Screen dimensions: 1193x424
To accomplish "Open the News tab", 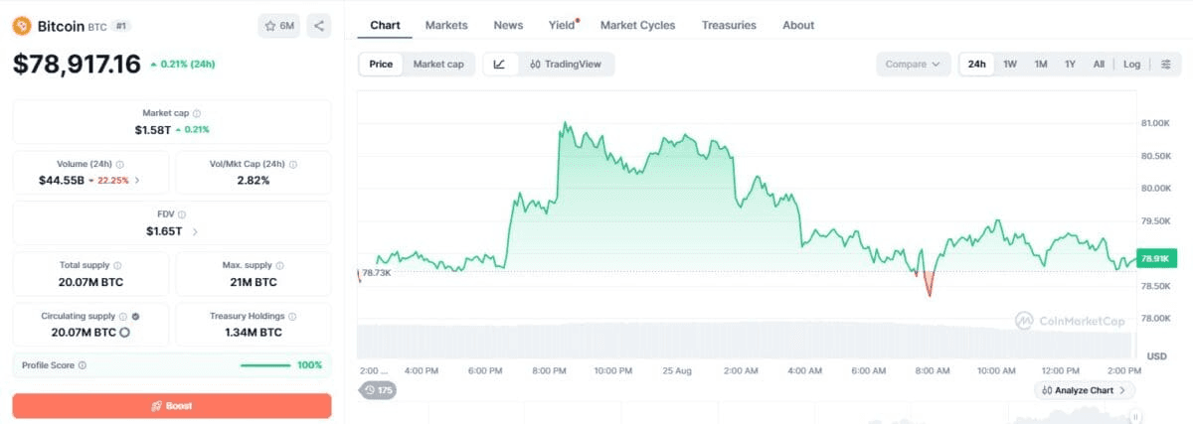I will coord(508,25).
